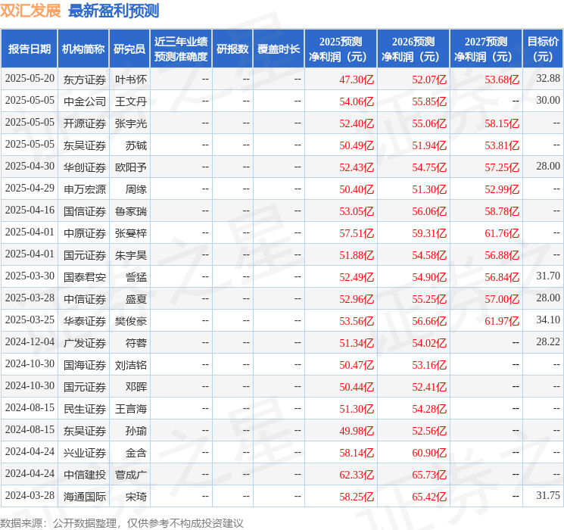Select the 中信证券 institution cell
The width and height of the screenshot is (564, 530).
tap(85, 299)
